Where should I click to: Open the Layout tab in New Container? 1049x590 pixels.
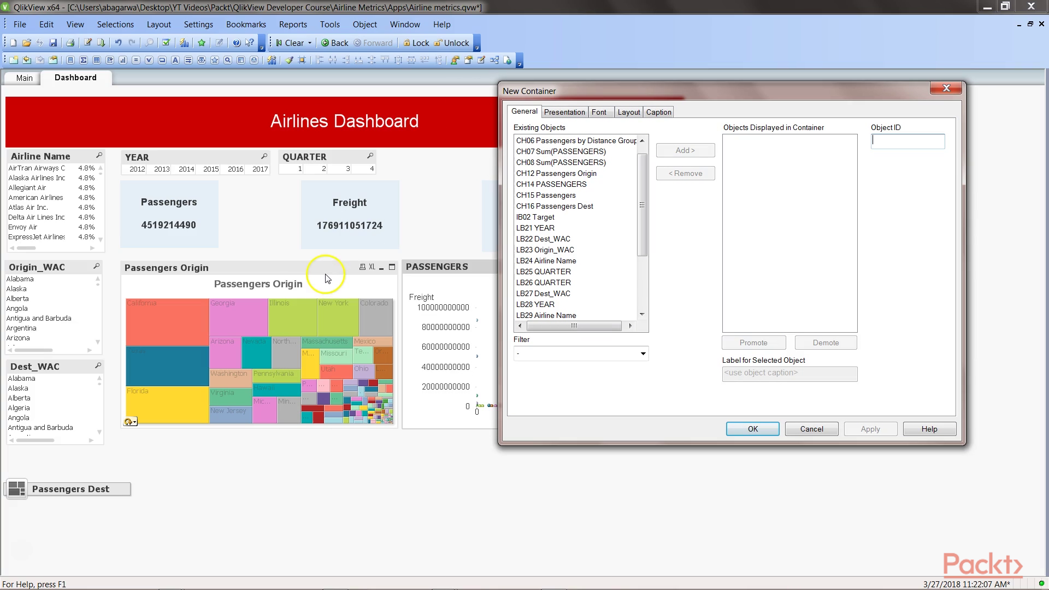[628, 112]
